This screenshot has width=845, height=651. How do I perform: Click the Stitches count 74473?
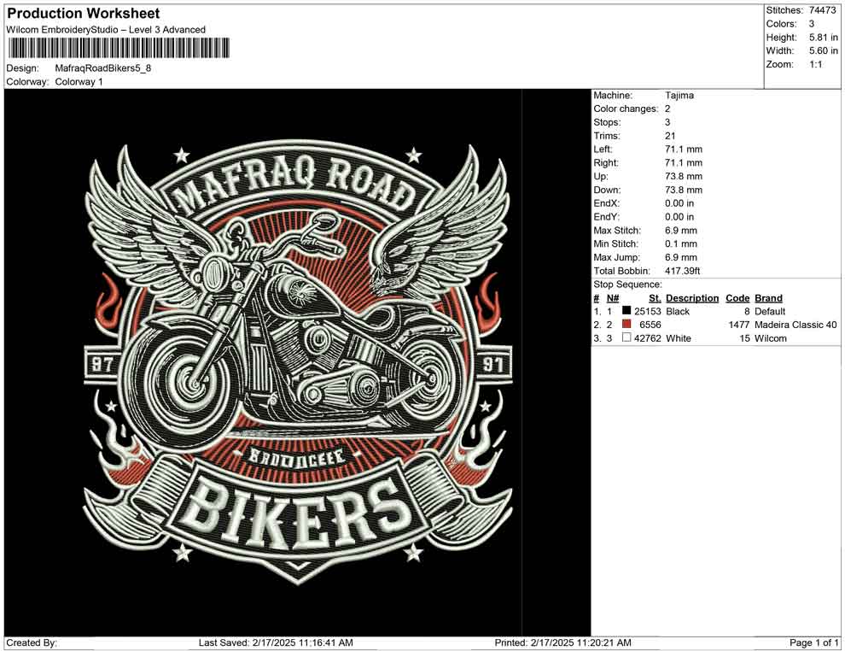(823, 10)
